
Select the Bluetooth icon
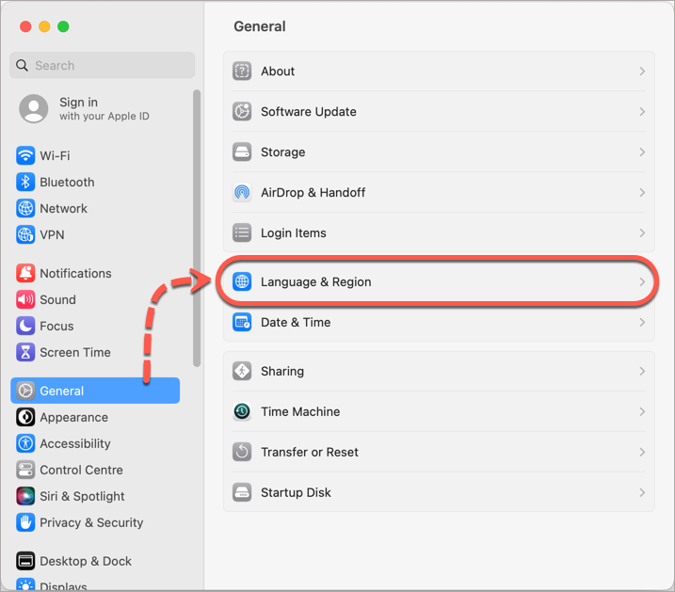coord(25,182)
